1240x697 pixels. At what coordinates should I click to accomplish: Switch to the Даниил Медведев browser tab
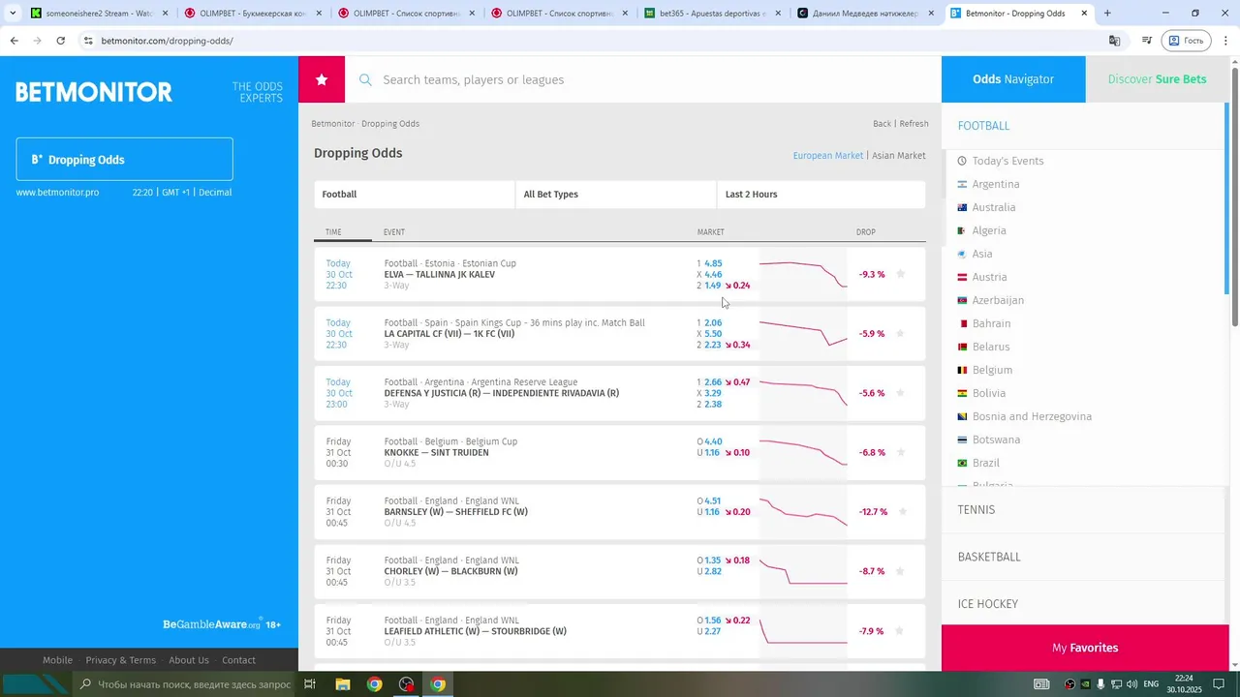(x=865, y=14)
